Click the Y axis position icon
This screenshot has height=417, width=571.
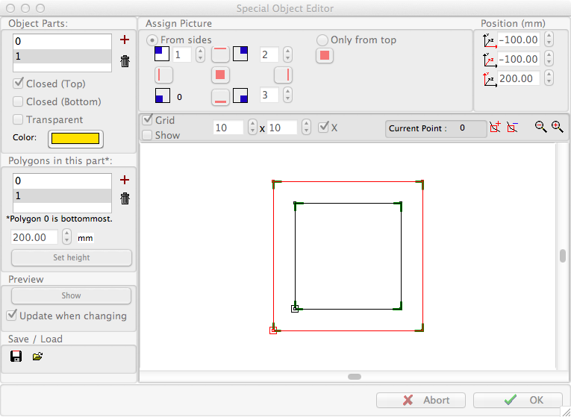click(x=490, y=60)
